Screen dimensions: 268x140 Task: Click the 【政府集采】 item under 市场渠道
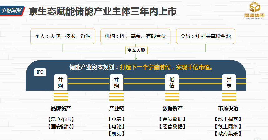[x=228, y=134]
